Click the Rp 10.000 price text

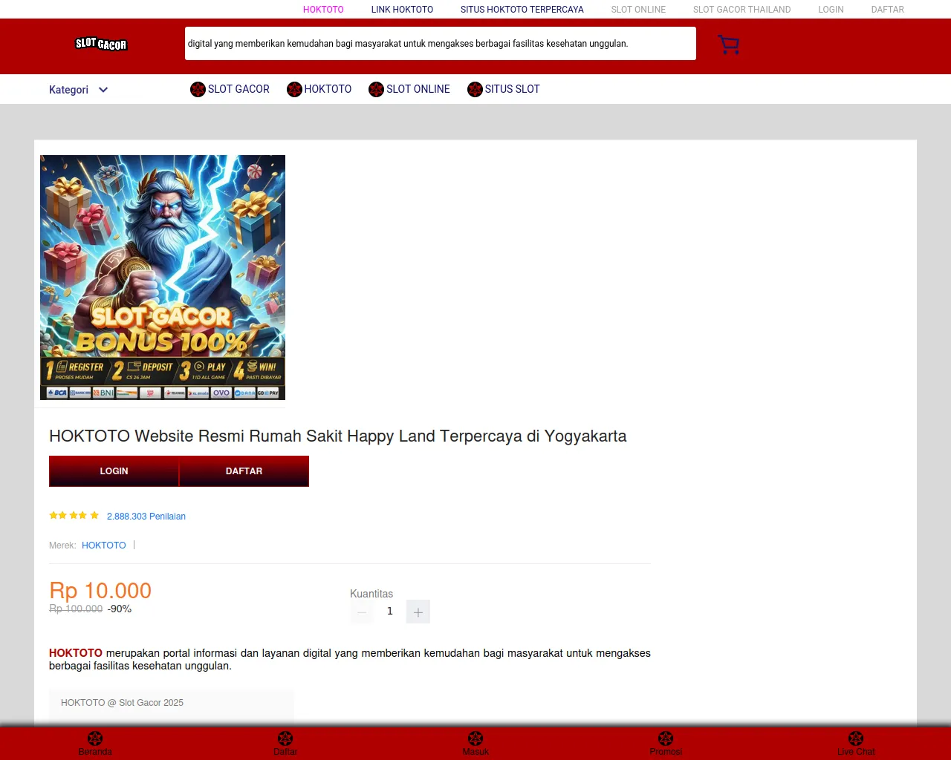click(x=100, y=591)
